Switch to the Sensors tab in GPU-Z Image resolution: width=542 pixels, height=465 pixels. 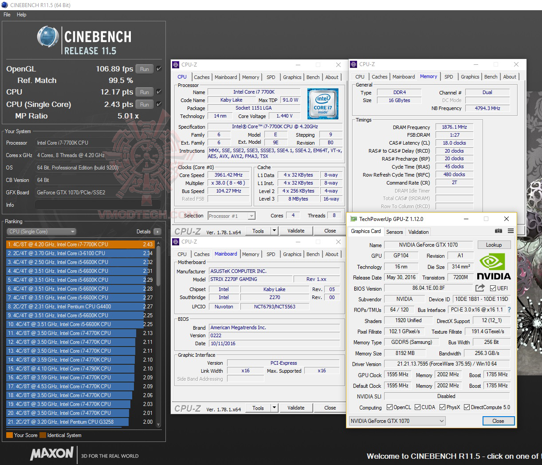pos(394,232)
